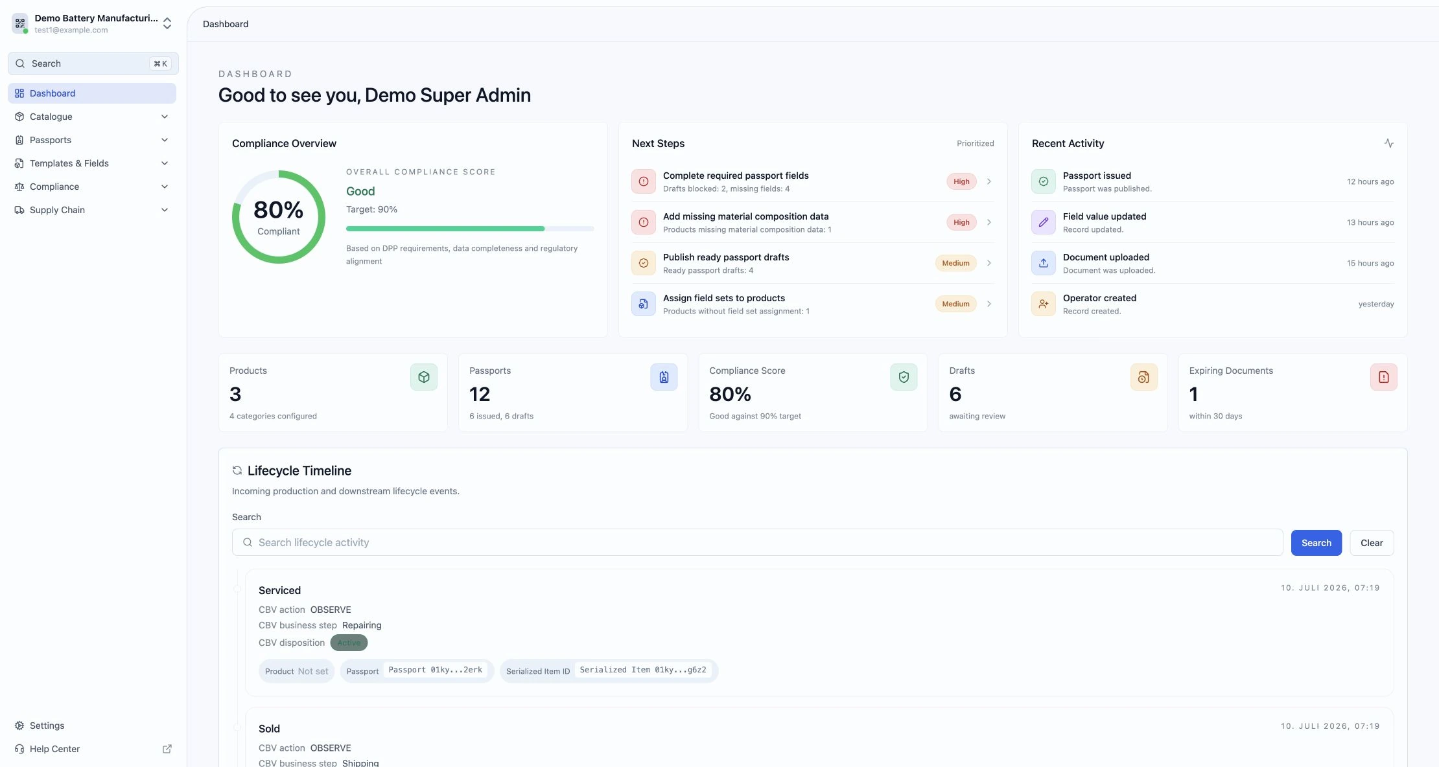This screenshot has width=1439, height=767.
Task: Click the Passports card badge icon
Action: [x=664, y=377]
